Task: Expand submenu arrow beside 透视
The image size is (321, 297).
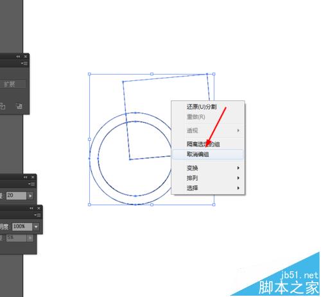Action: 238,130
